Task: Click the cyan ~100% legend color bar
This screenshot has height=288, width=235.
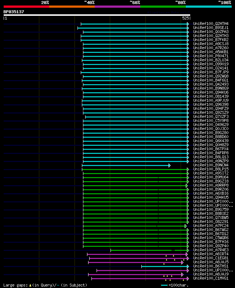Action: coord(209,7)
